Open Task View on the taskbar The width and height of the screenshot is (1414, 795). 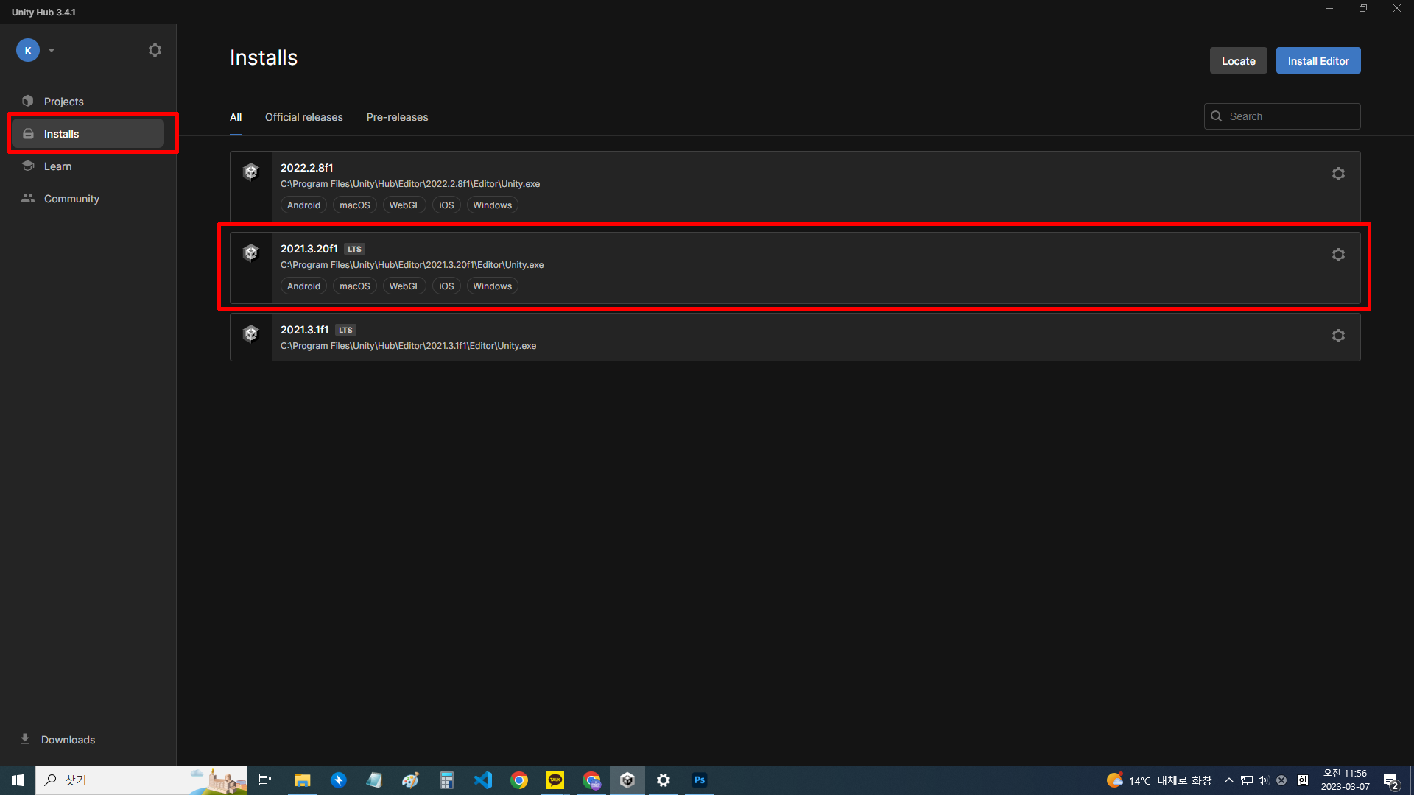[265, 780]
